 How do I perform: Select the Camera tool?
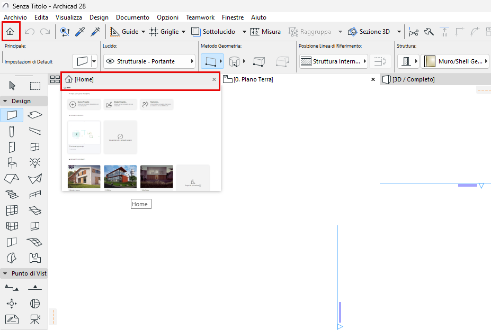[x=35, y=319]
